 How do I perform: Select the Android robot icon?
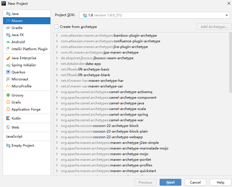[8, 42]
